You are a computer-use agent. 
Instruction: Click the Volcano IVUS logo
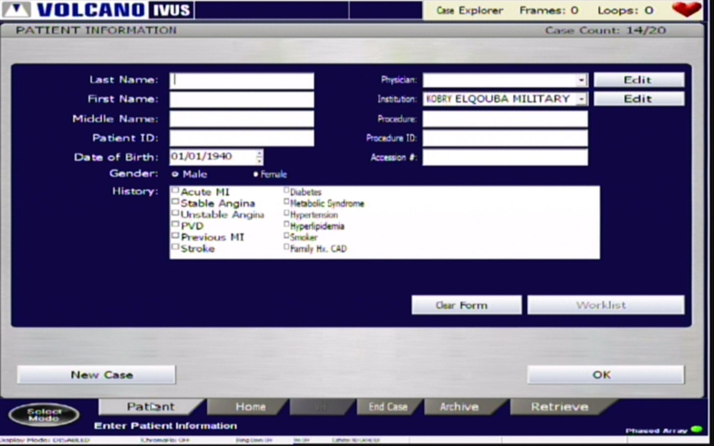tap(98, 10)
